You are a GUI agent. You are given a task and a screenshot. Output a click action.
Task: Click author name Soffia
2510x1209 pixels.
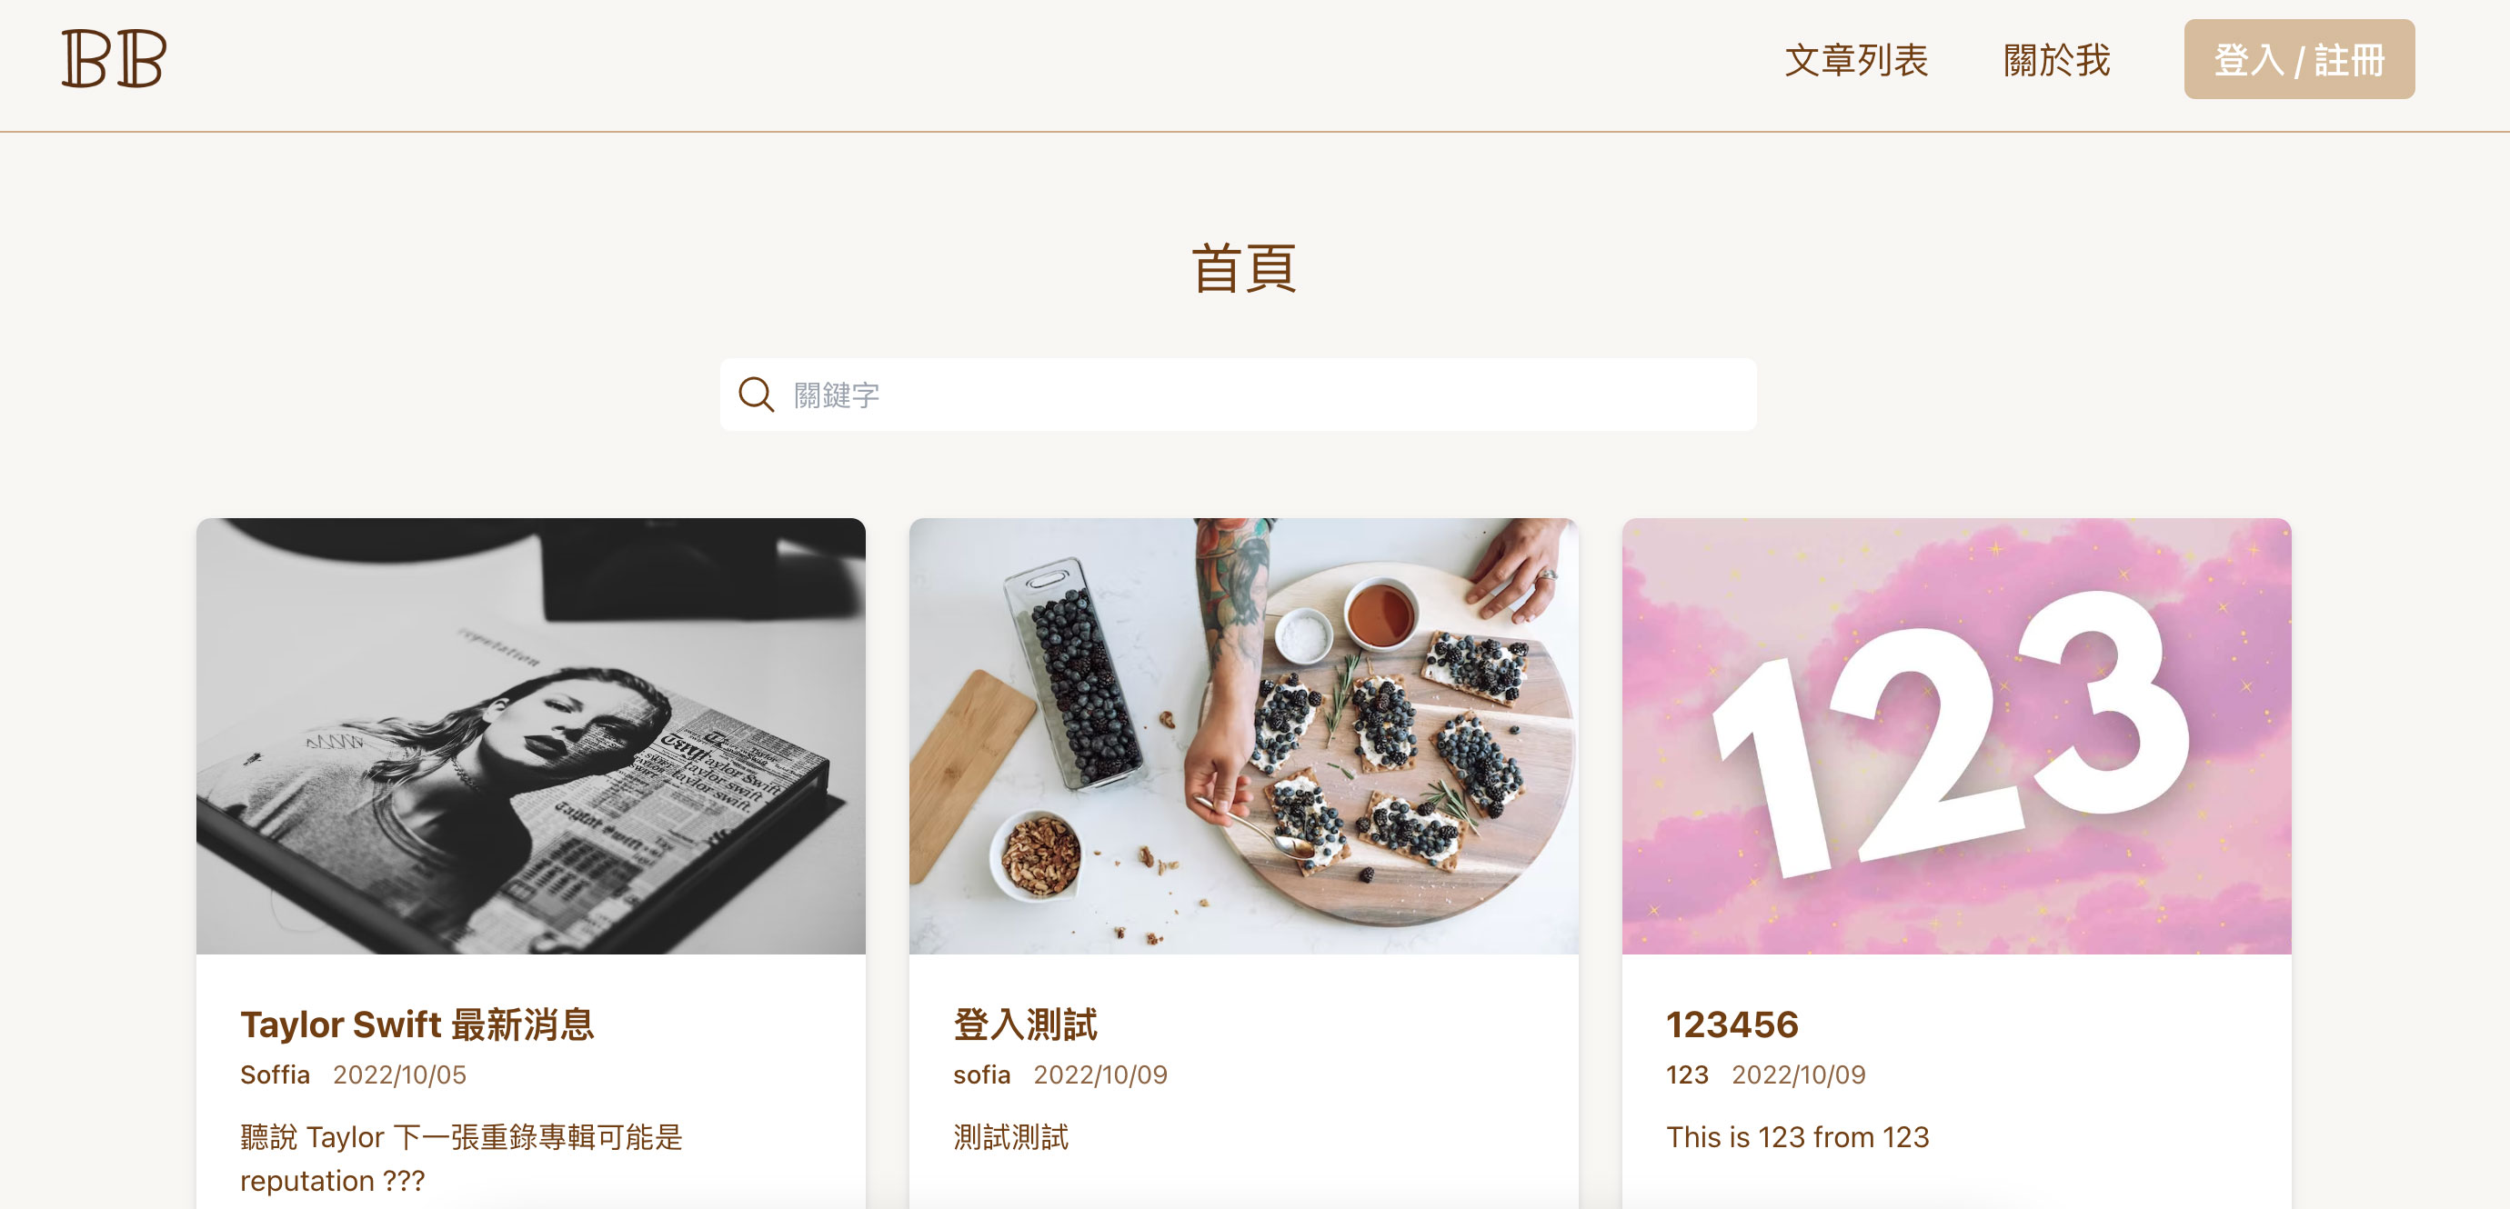[275, 1074]
